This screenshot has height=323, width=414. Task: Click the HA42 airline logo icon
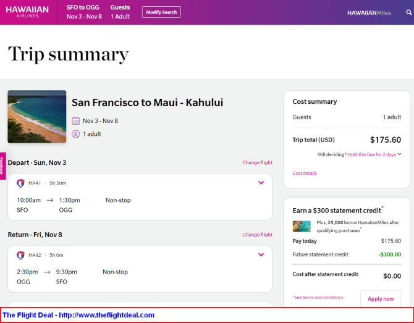coord(20,255)
